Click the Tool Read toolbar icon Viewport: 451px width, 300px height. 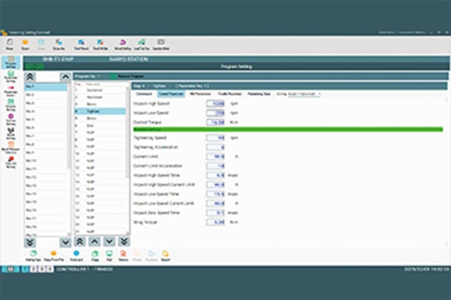(81, 44)
